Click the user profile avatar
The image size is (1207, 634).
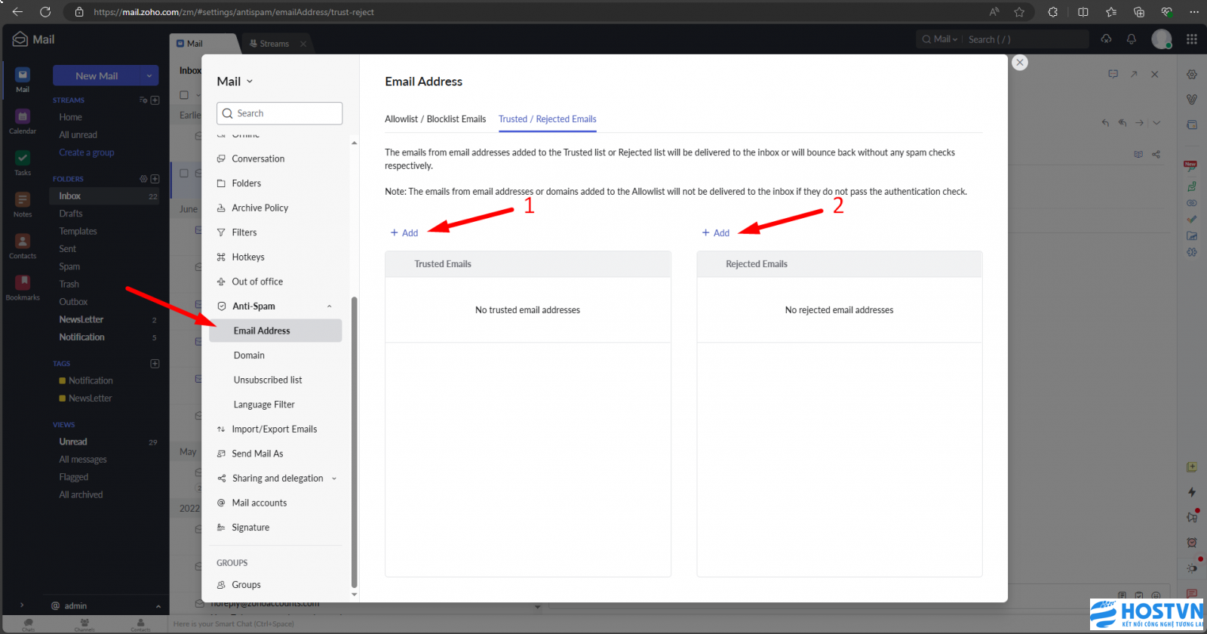(1162, 39)
